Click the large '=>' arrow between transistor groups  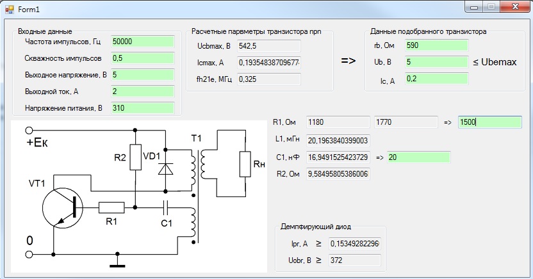pos(348,61)
